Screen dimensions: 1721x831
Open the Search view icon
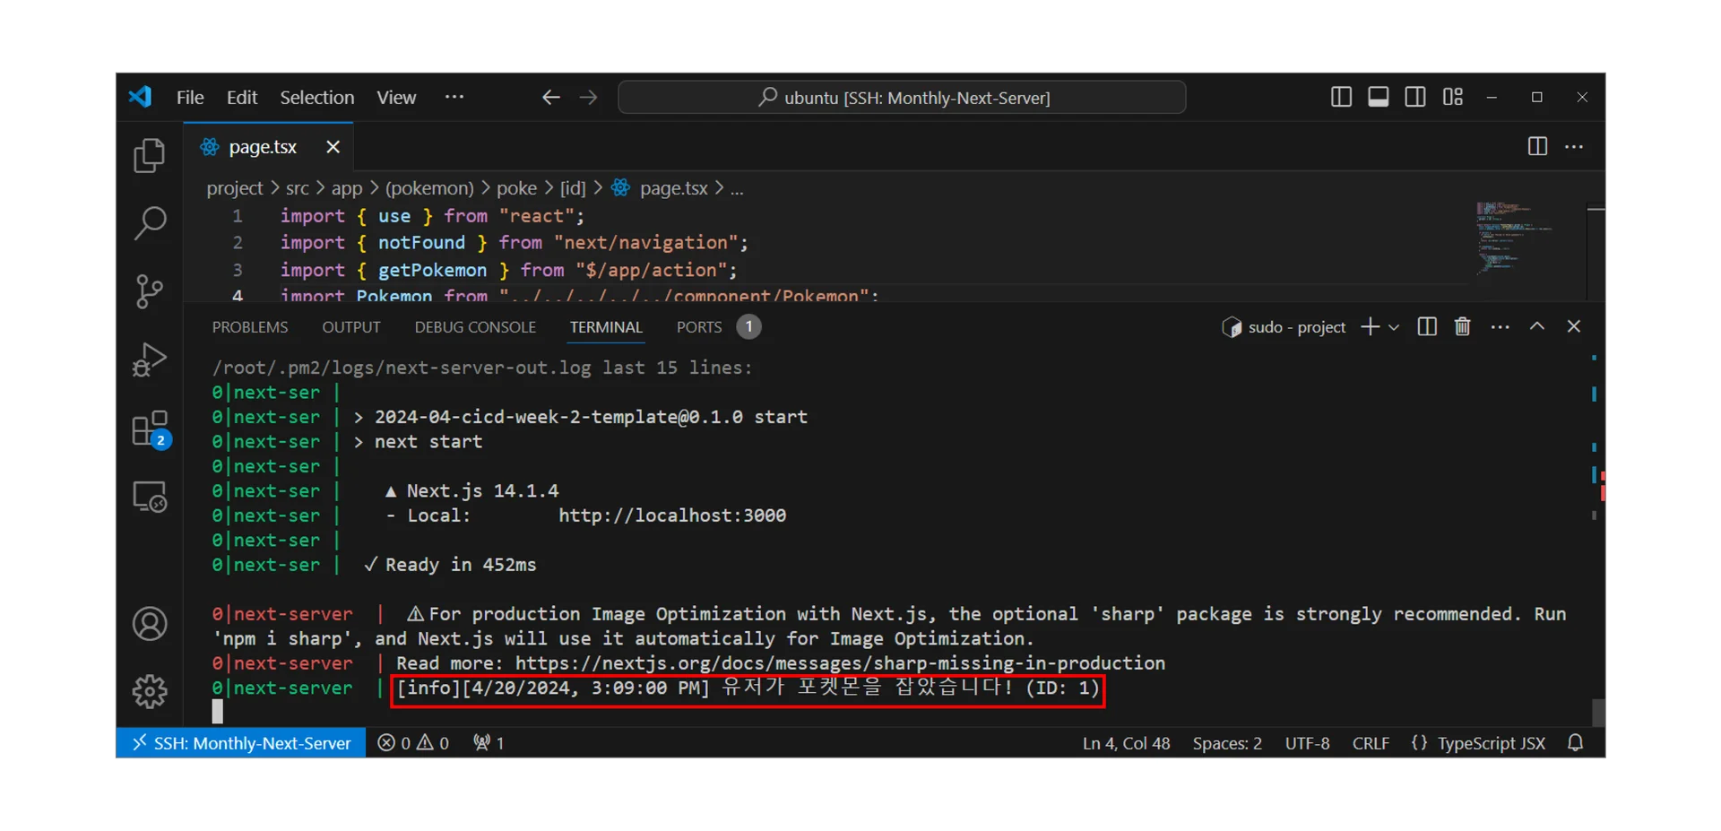coord(150,223)
